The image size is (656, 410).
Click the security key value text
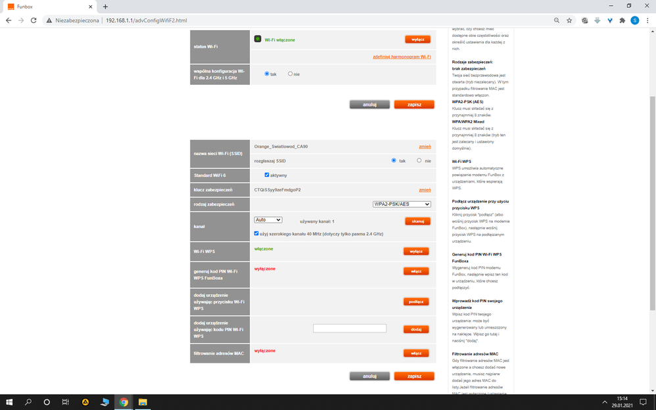[x=277, y=190]
